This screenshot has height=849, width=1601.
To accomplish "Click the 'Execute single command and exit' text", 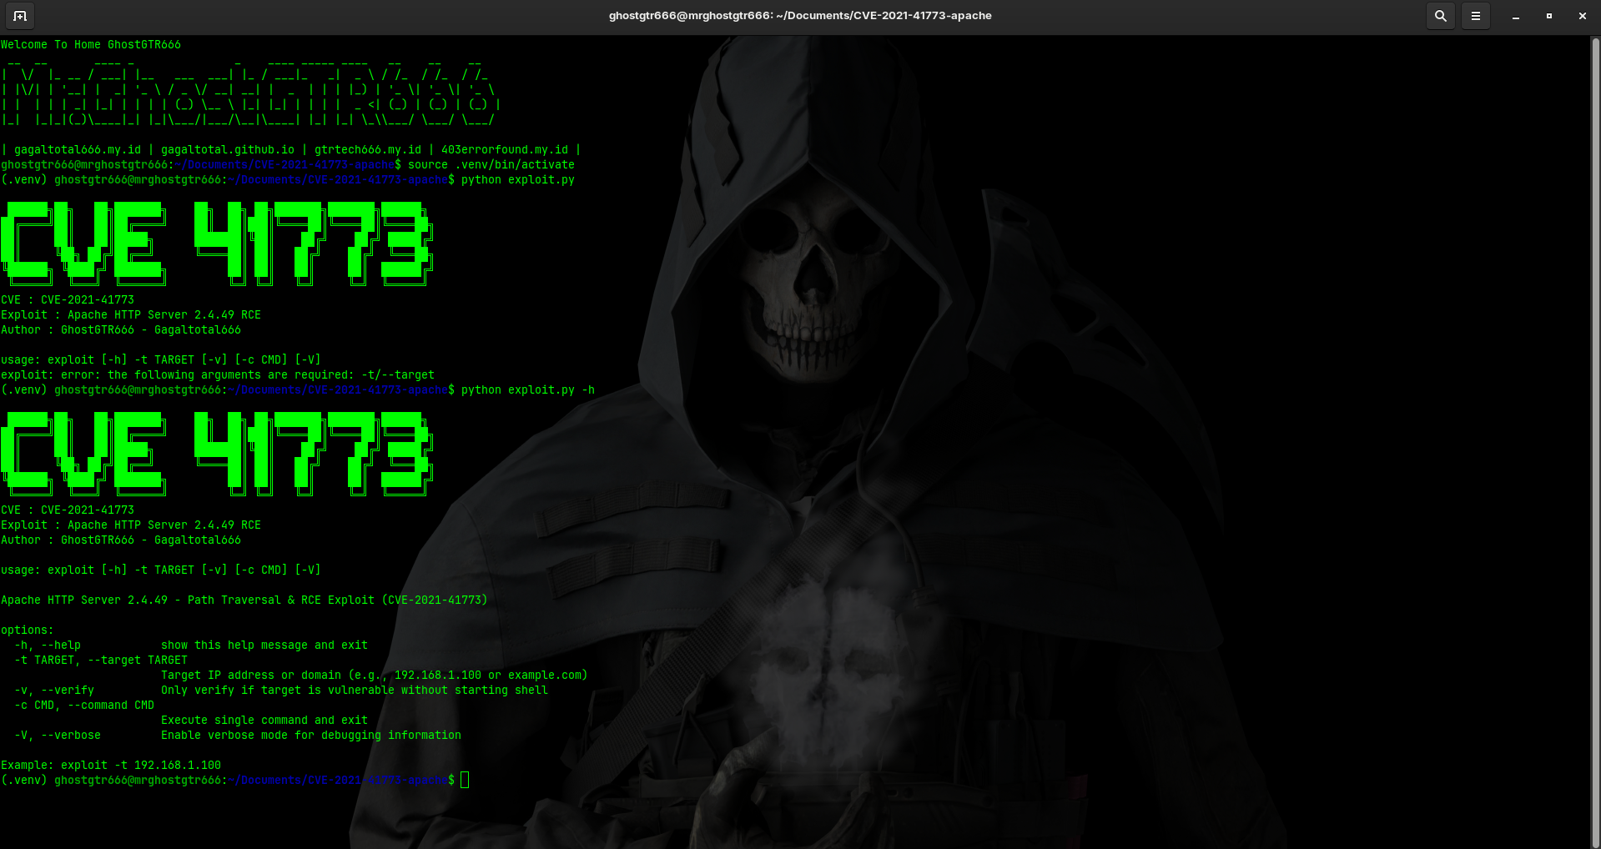I will 264,721.
